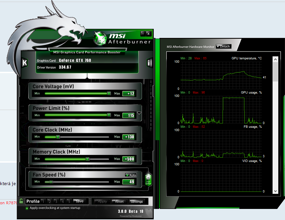
Task: Click the MSI dragon logo emblem
Action: [100, 37]
